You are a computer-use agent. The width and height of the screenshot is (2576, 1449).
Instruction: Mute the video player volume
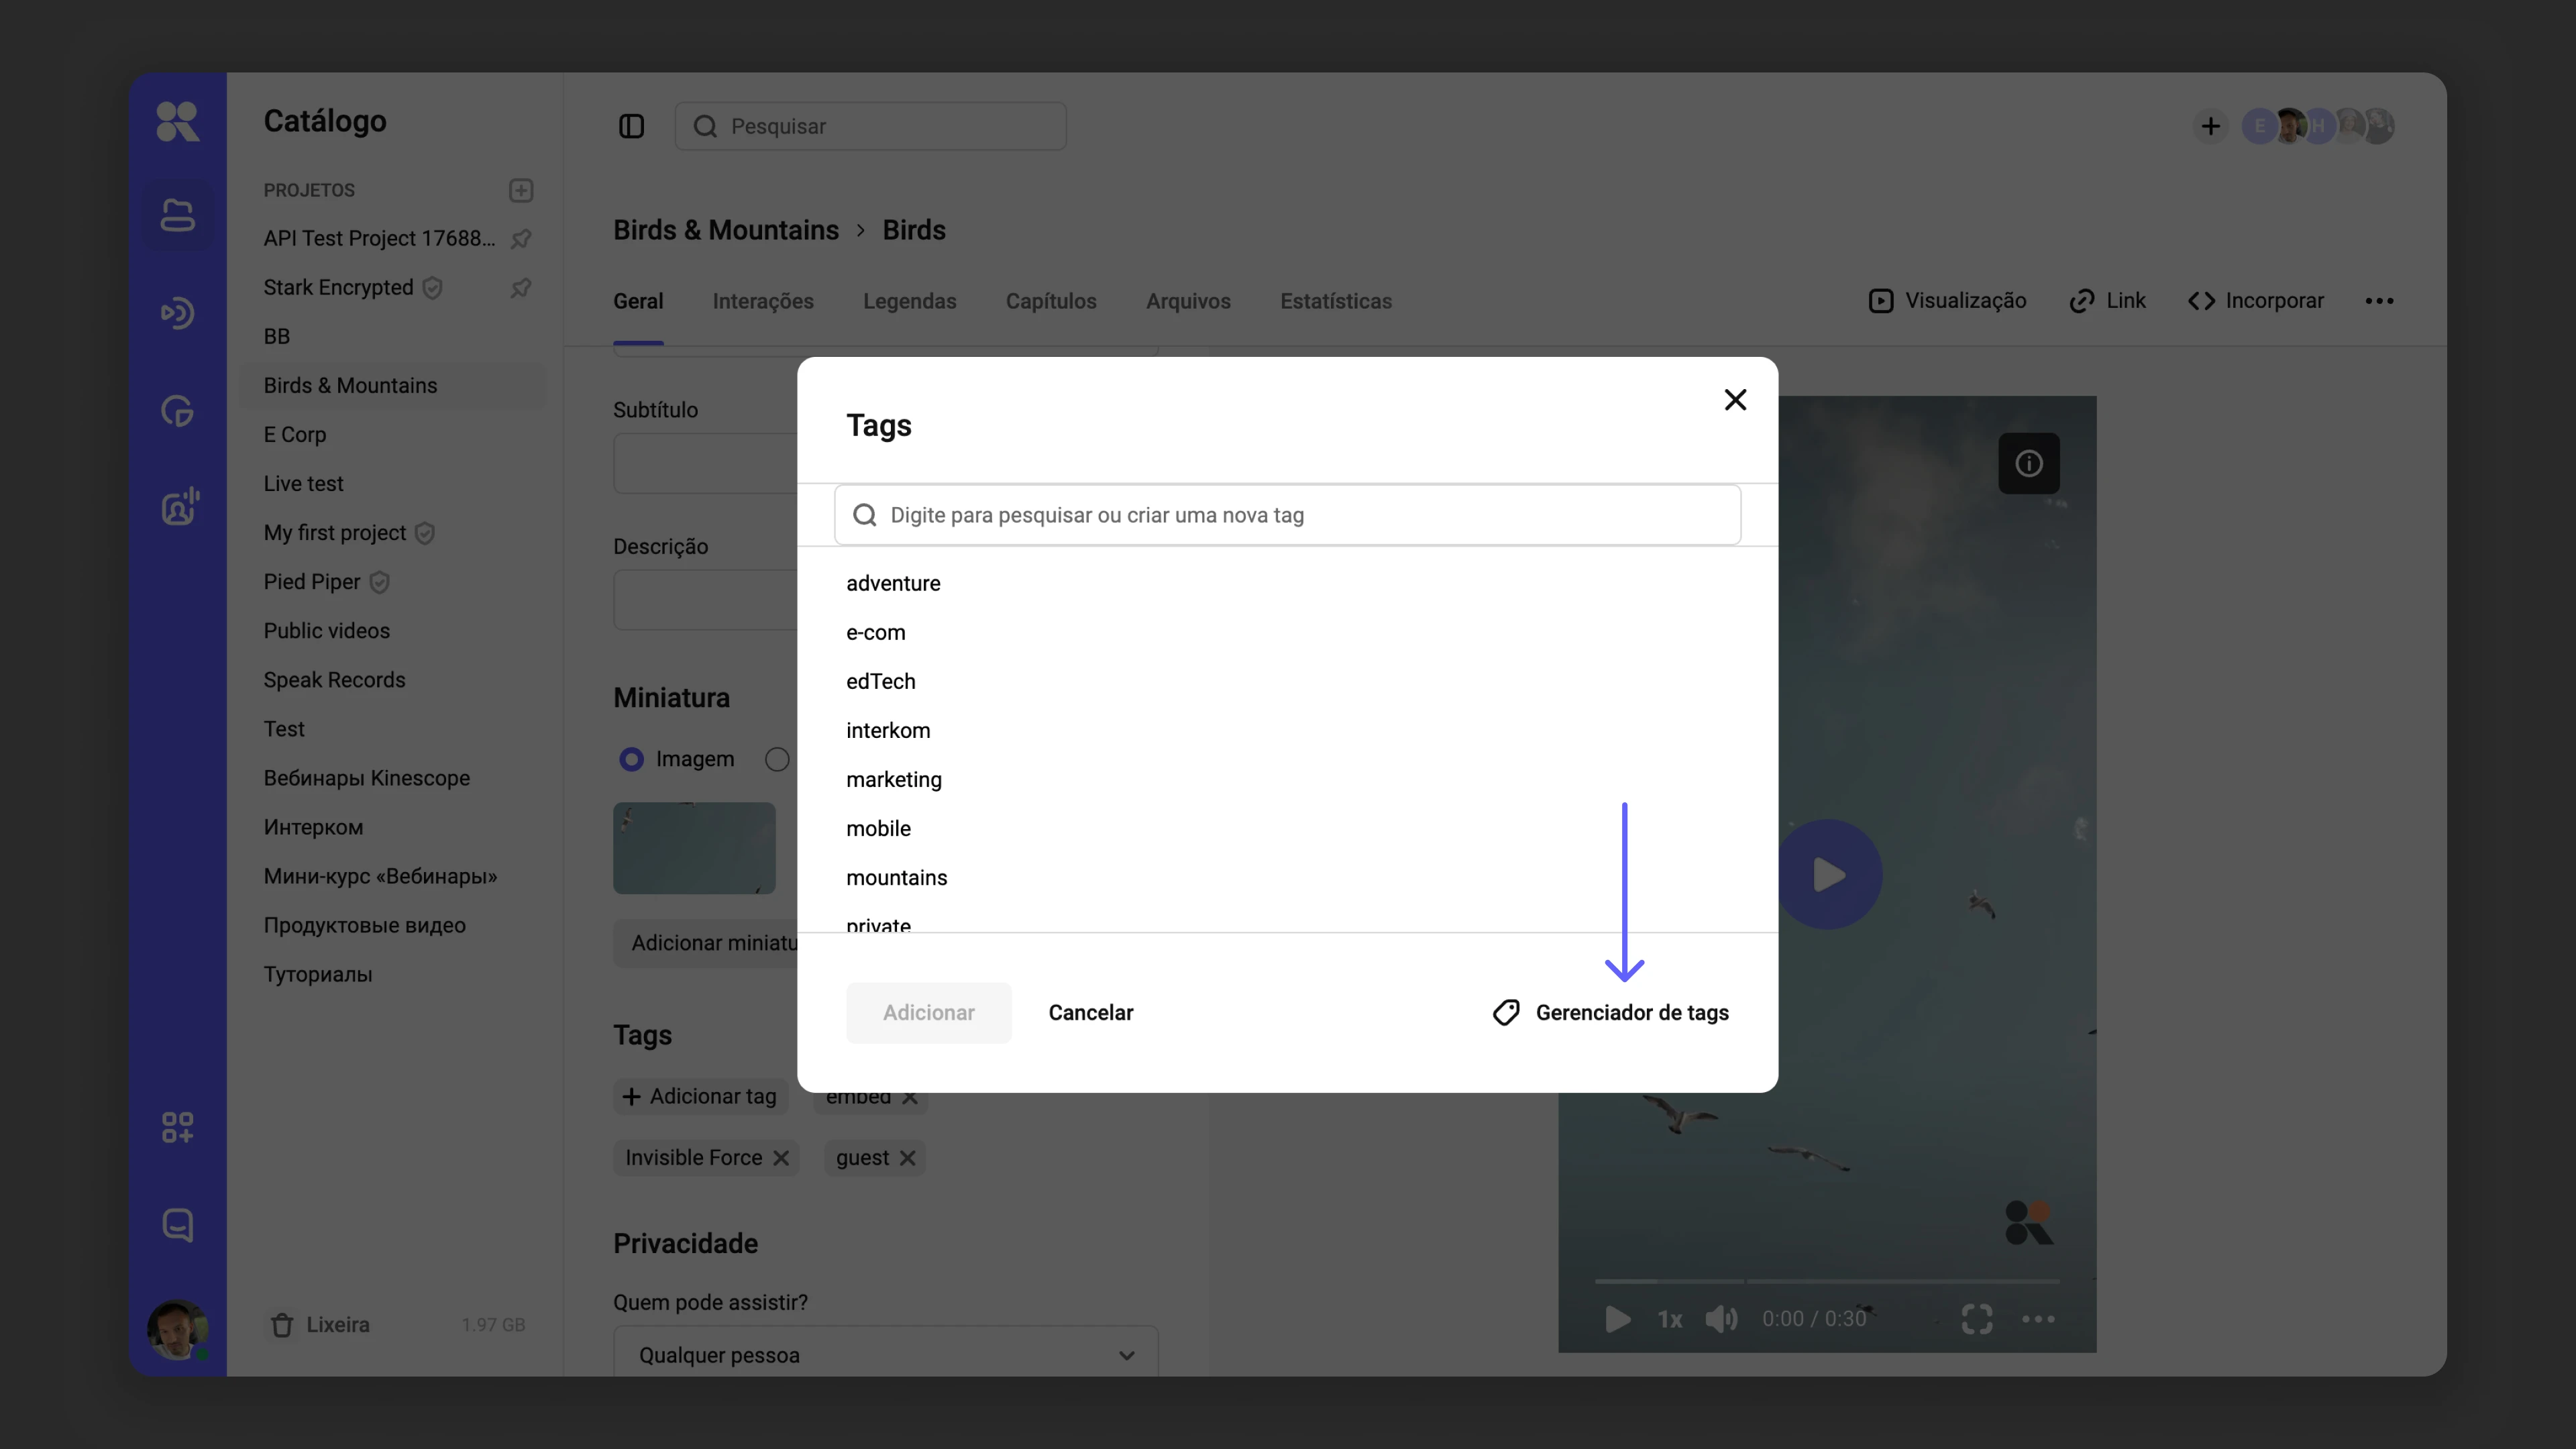point(1722,1319)
